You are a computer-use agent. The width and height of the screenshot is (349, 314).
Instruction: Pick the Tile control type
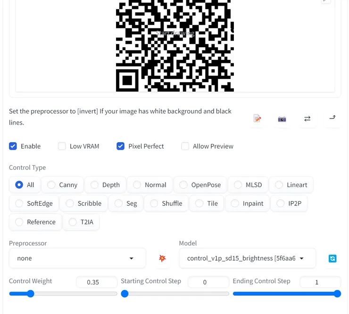(207, 203)
